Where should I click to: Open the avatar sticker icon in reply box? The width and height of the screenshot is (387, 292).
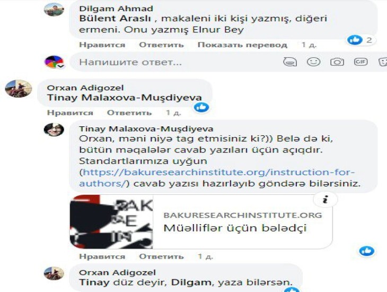coord(290,62)
